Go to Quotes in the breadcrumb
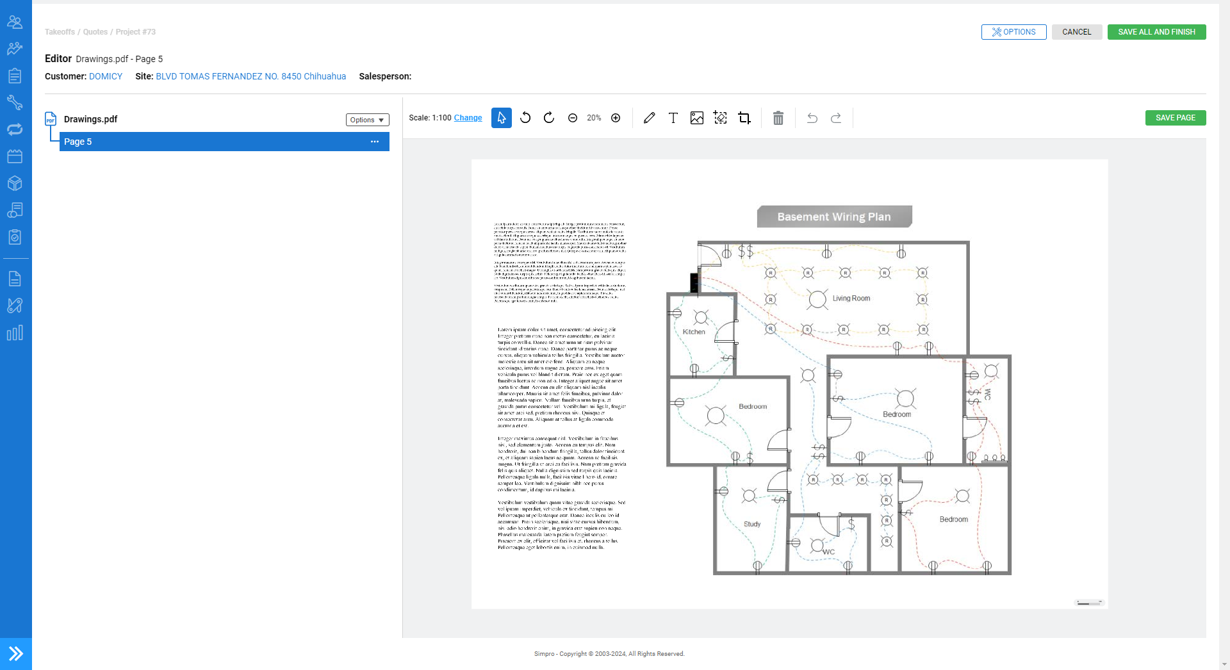The image size is (1230, 670). pos(95,32)
